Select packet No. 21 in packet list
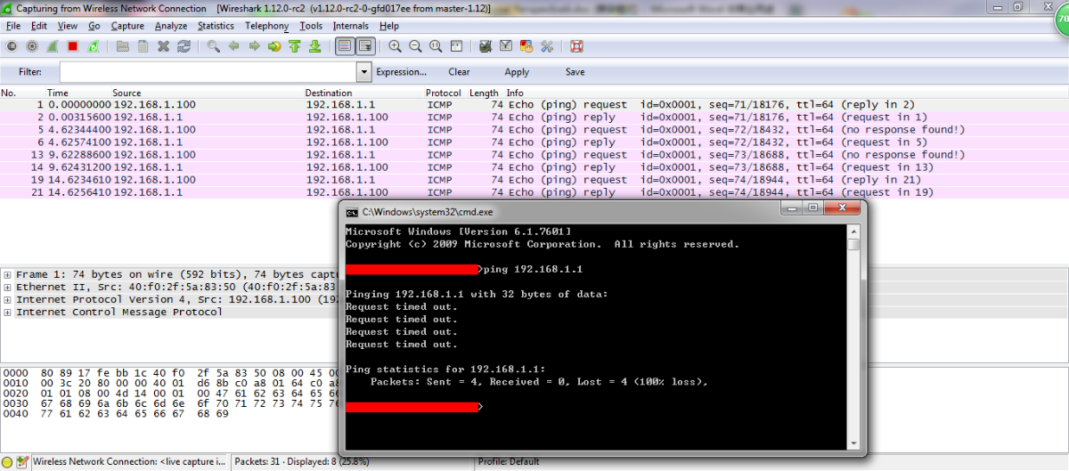Image resolution: width=1069 pixels, height=471 pixels. pos(534,191)
